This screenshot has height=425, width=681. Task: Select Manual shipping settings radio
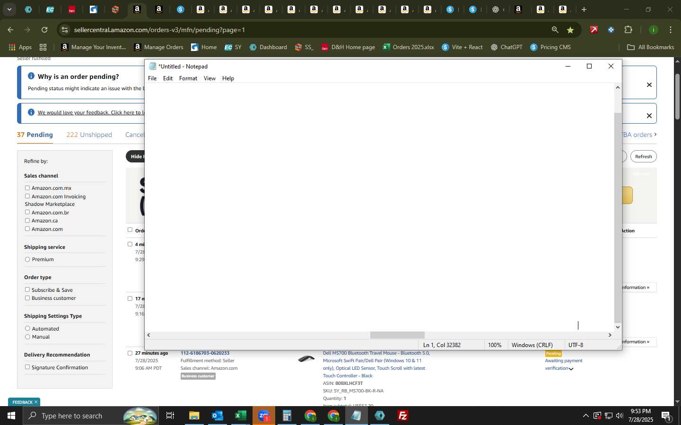click(x=27, y=337)
